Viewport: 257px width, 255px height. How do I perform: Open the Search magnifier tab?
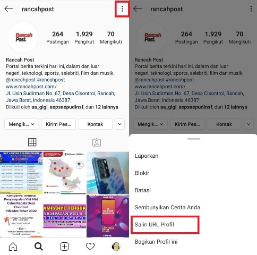[39, 246]
